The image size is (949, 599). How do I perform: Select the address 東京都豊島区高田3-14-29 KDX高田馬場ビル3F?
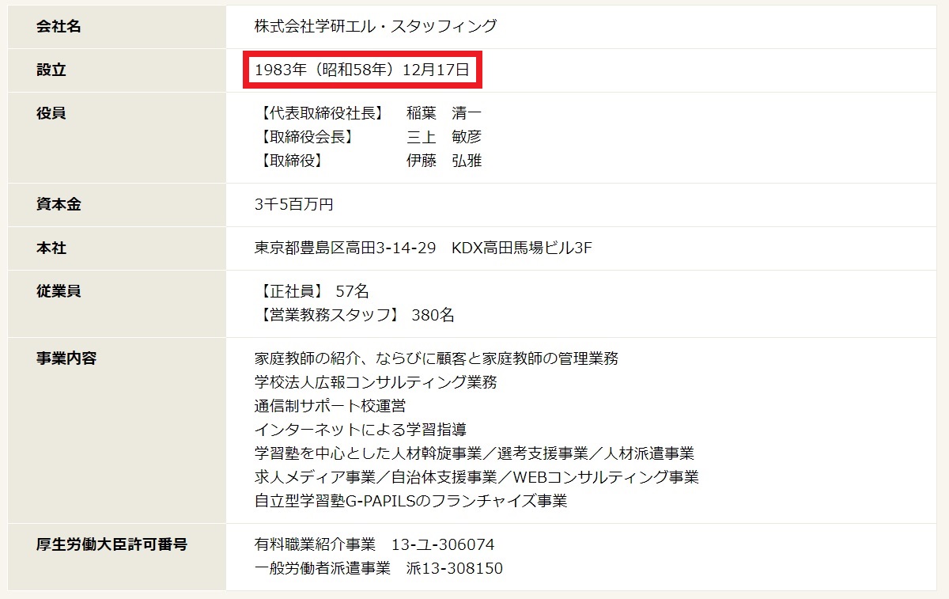pos(423,248)
